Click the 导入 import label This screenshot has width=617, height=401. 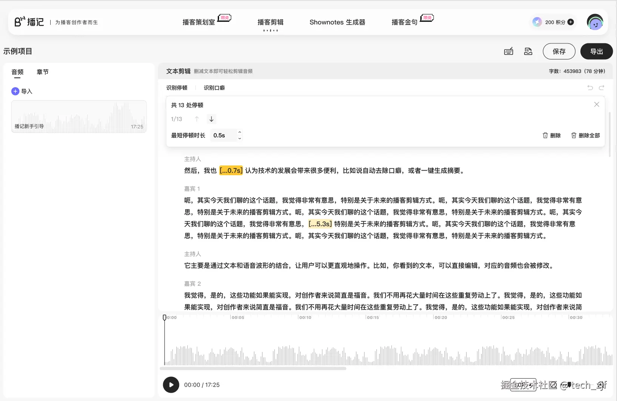pos(26,91)
